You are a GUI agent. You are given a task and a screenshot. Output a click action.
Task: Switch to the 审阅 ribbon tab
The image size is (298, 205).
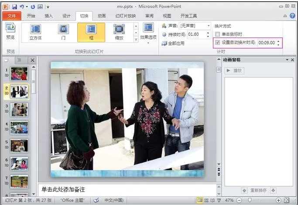point(149,16)
